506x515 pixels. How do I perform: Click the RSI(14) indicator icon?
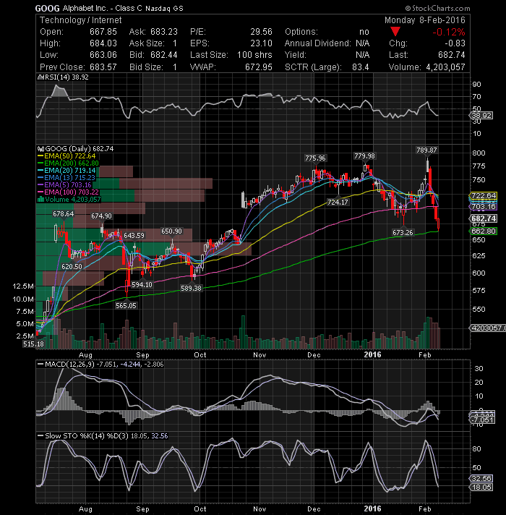click(x=40, y=77)
